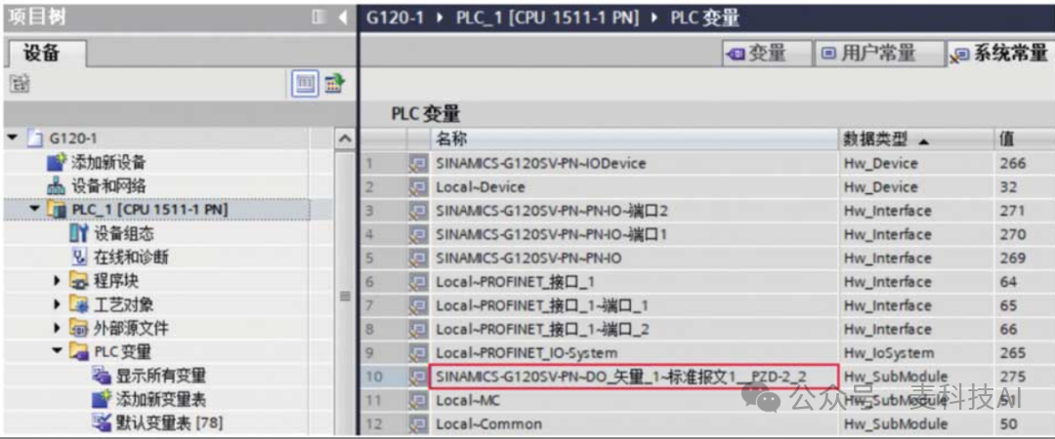Screen dimensions: 1055x439
Task: Click the device configuration icon
Action: pyautogui.click(x=79, y=234)
